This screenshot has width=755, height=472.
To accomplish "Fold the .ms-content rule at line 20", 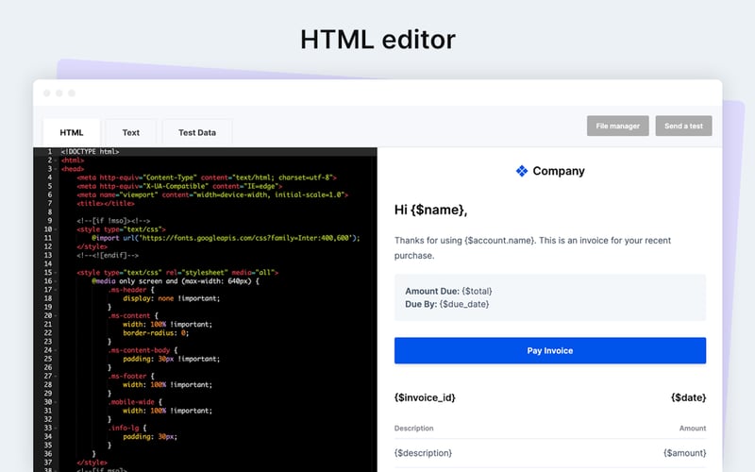I will [56, 316].
